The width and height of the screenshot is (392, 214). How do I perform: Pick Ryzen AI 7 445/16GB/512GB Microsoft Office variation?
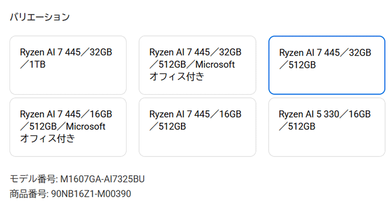click(68, 127)
